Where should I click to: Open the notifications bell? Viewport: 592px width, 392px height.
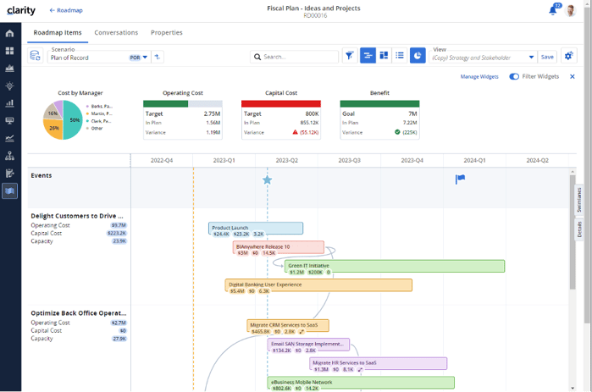[553, 10]
